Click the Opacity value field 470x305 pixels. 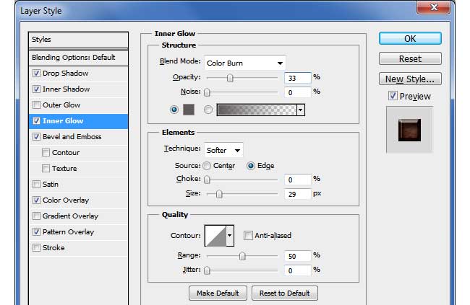pyautogui.click(x=298, y=78)
